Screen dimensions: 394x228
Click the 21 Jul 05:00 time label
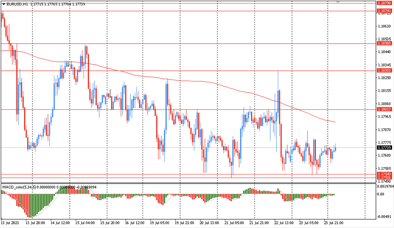(234, 223)
